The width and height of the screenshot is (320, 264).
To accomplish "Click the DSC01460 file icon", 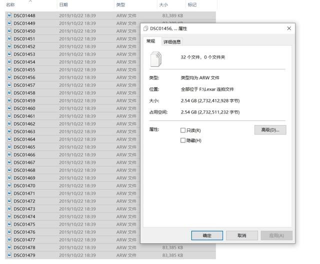I will coord(9,108).
